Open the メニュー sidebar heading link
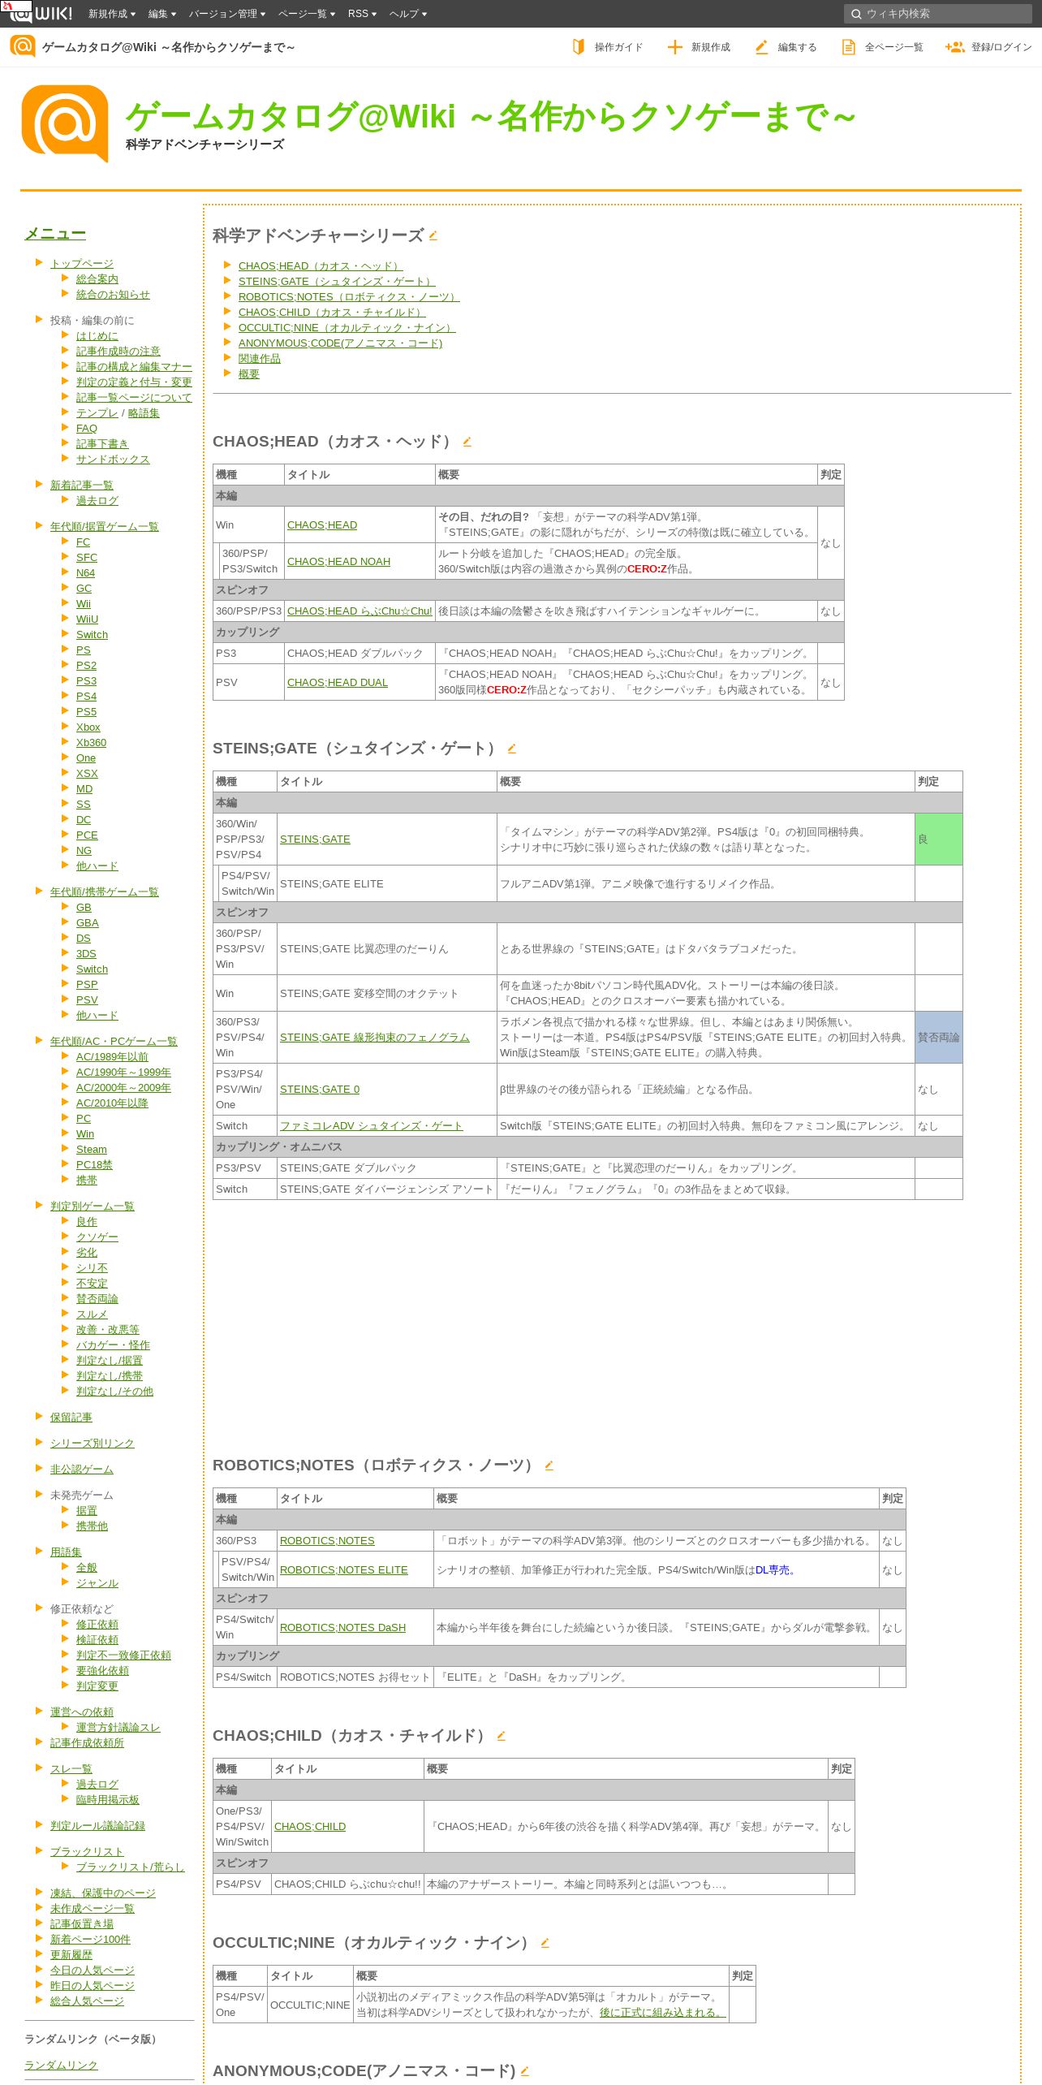 [55, 234]
